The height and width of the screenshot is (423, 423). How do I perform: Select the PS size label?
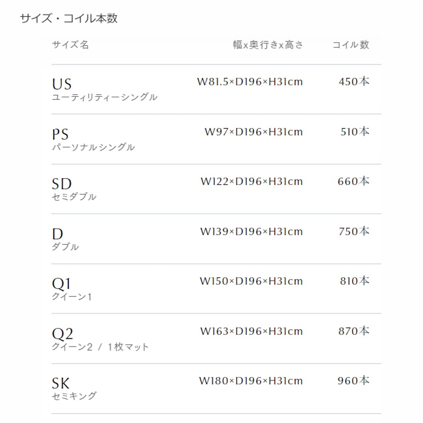pyautogui.click(x=60, y=134)
